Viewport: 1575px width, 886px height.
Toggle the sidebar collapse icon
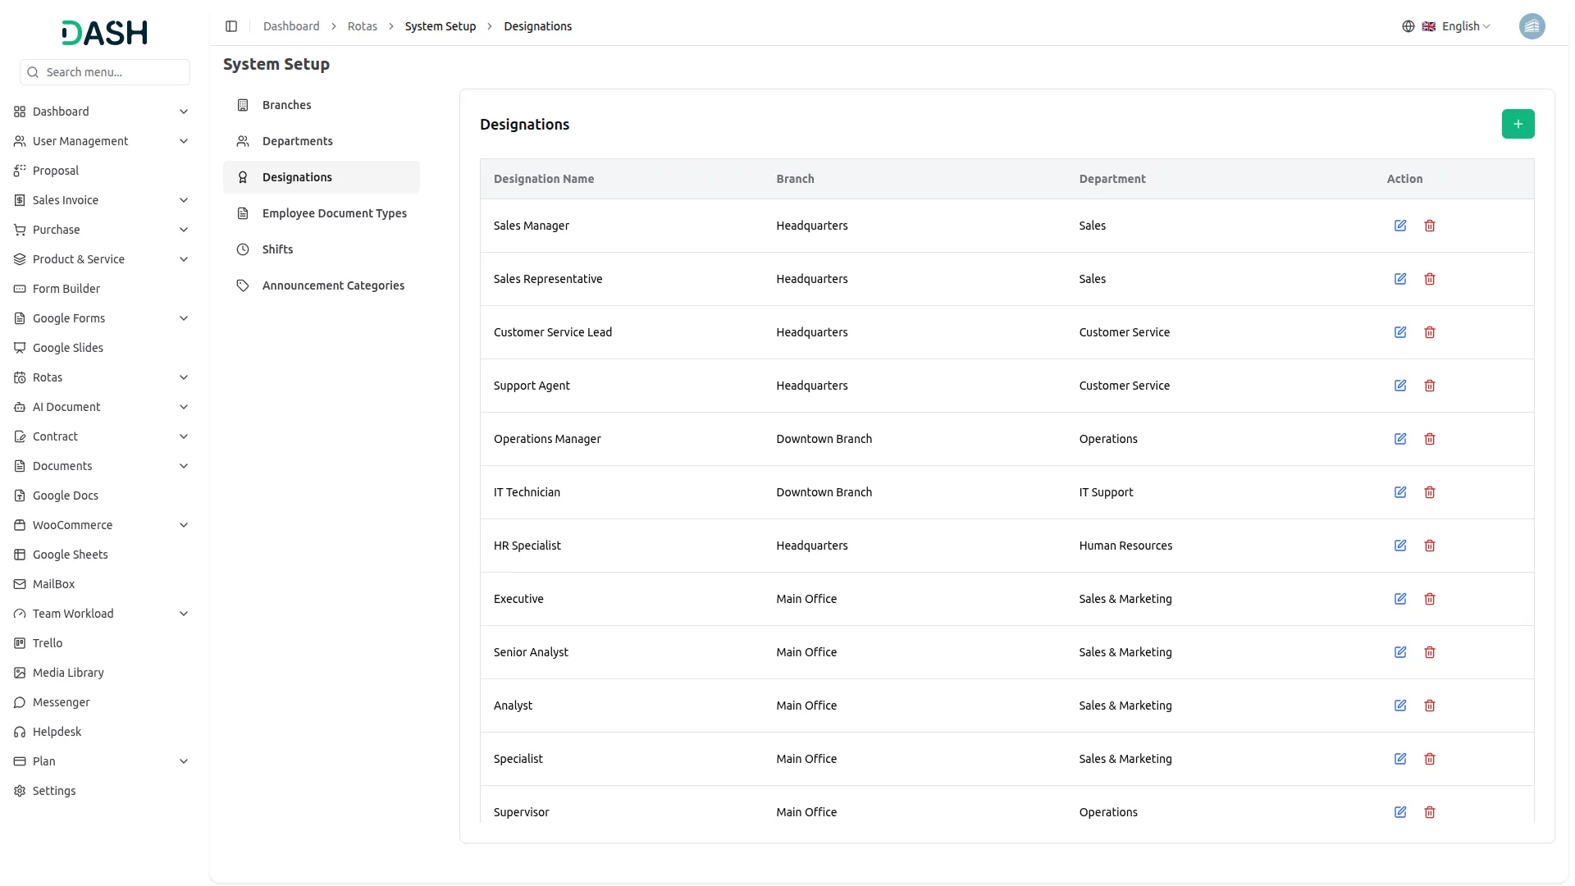click(231, 26)
